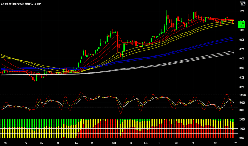This screenshot has height=146, width=248.
Task: Click the 0.500 price axis label
Action: click(x=242, y=68)
